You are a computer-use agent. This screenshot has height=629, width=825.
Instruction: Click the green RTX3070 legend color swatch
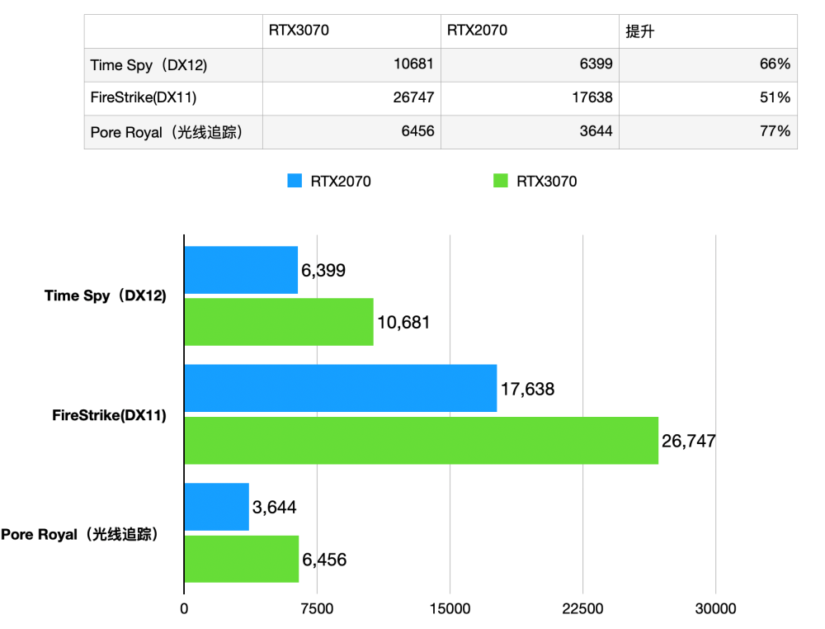click(501, 181)
